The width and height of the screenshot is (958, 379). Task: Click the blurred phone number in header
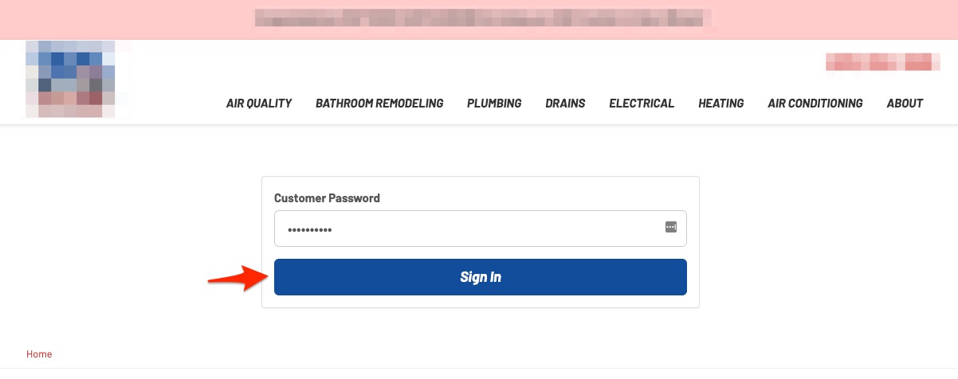pos(878,62)
